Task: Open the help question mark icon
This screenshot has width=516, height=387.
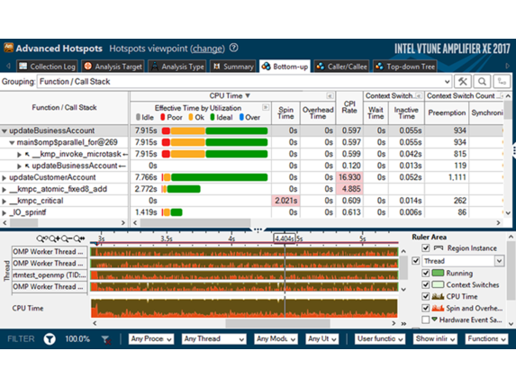Action: click(233, 48)
